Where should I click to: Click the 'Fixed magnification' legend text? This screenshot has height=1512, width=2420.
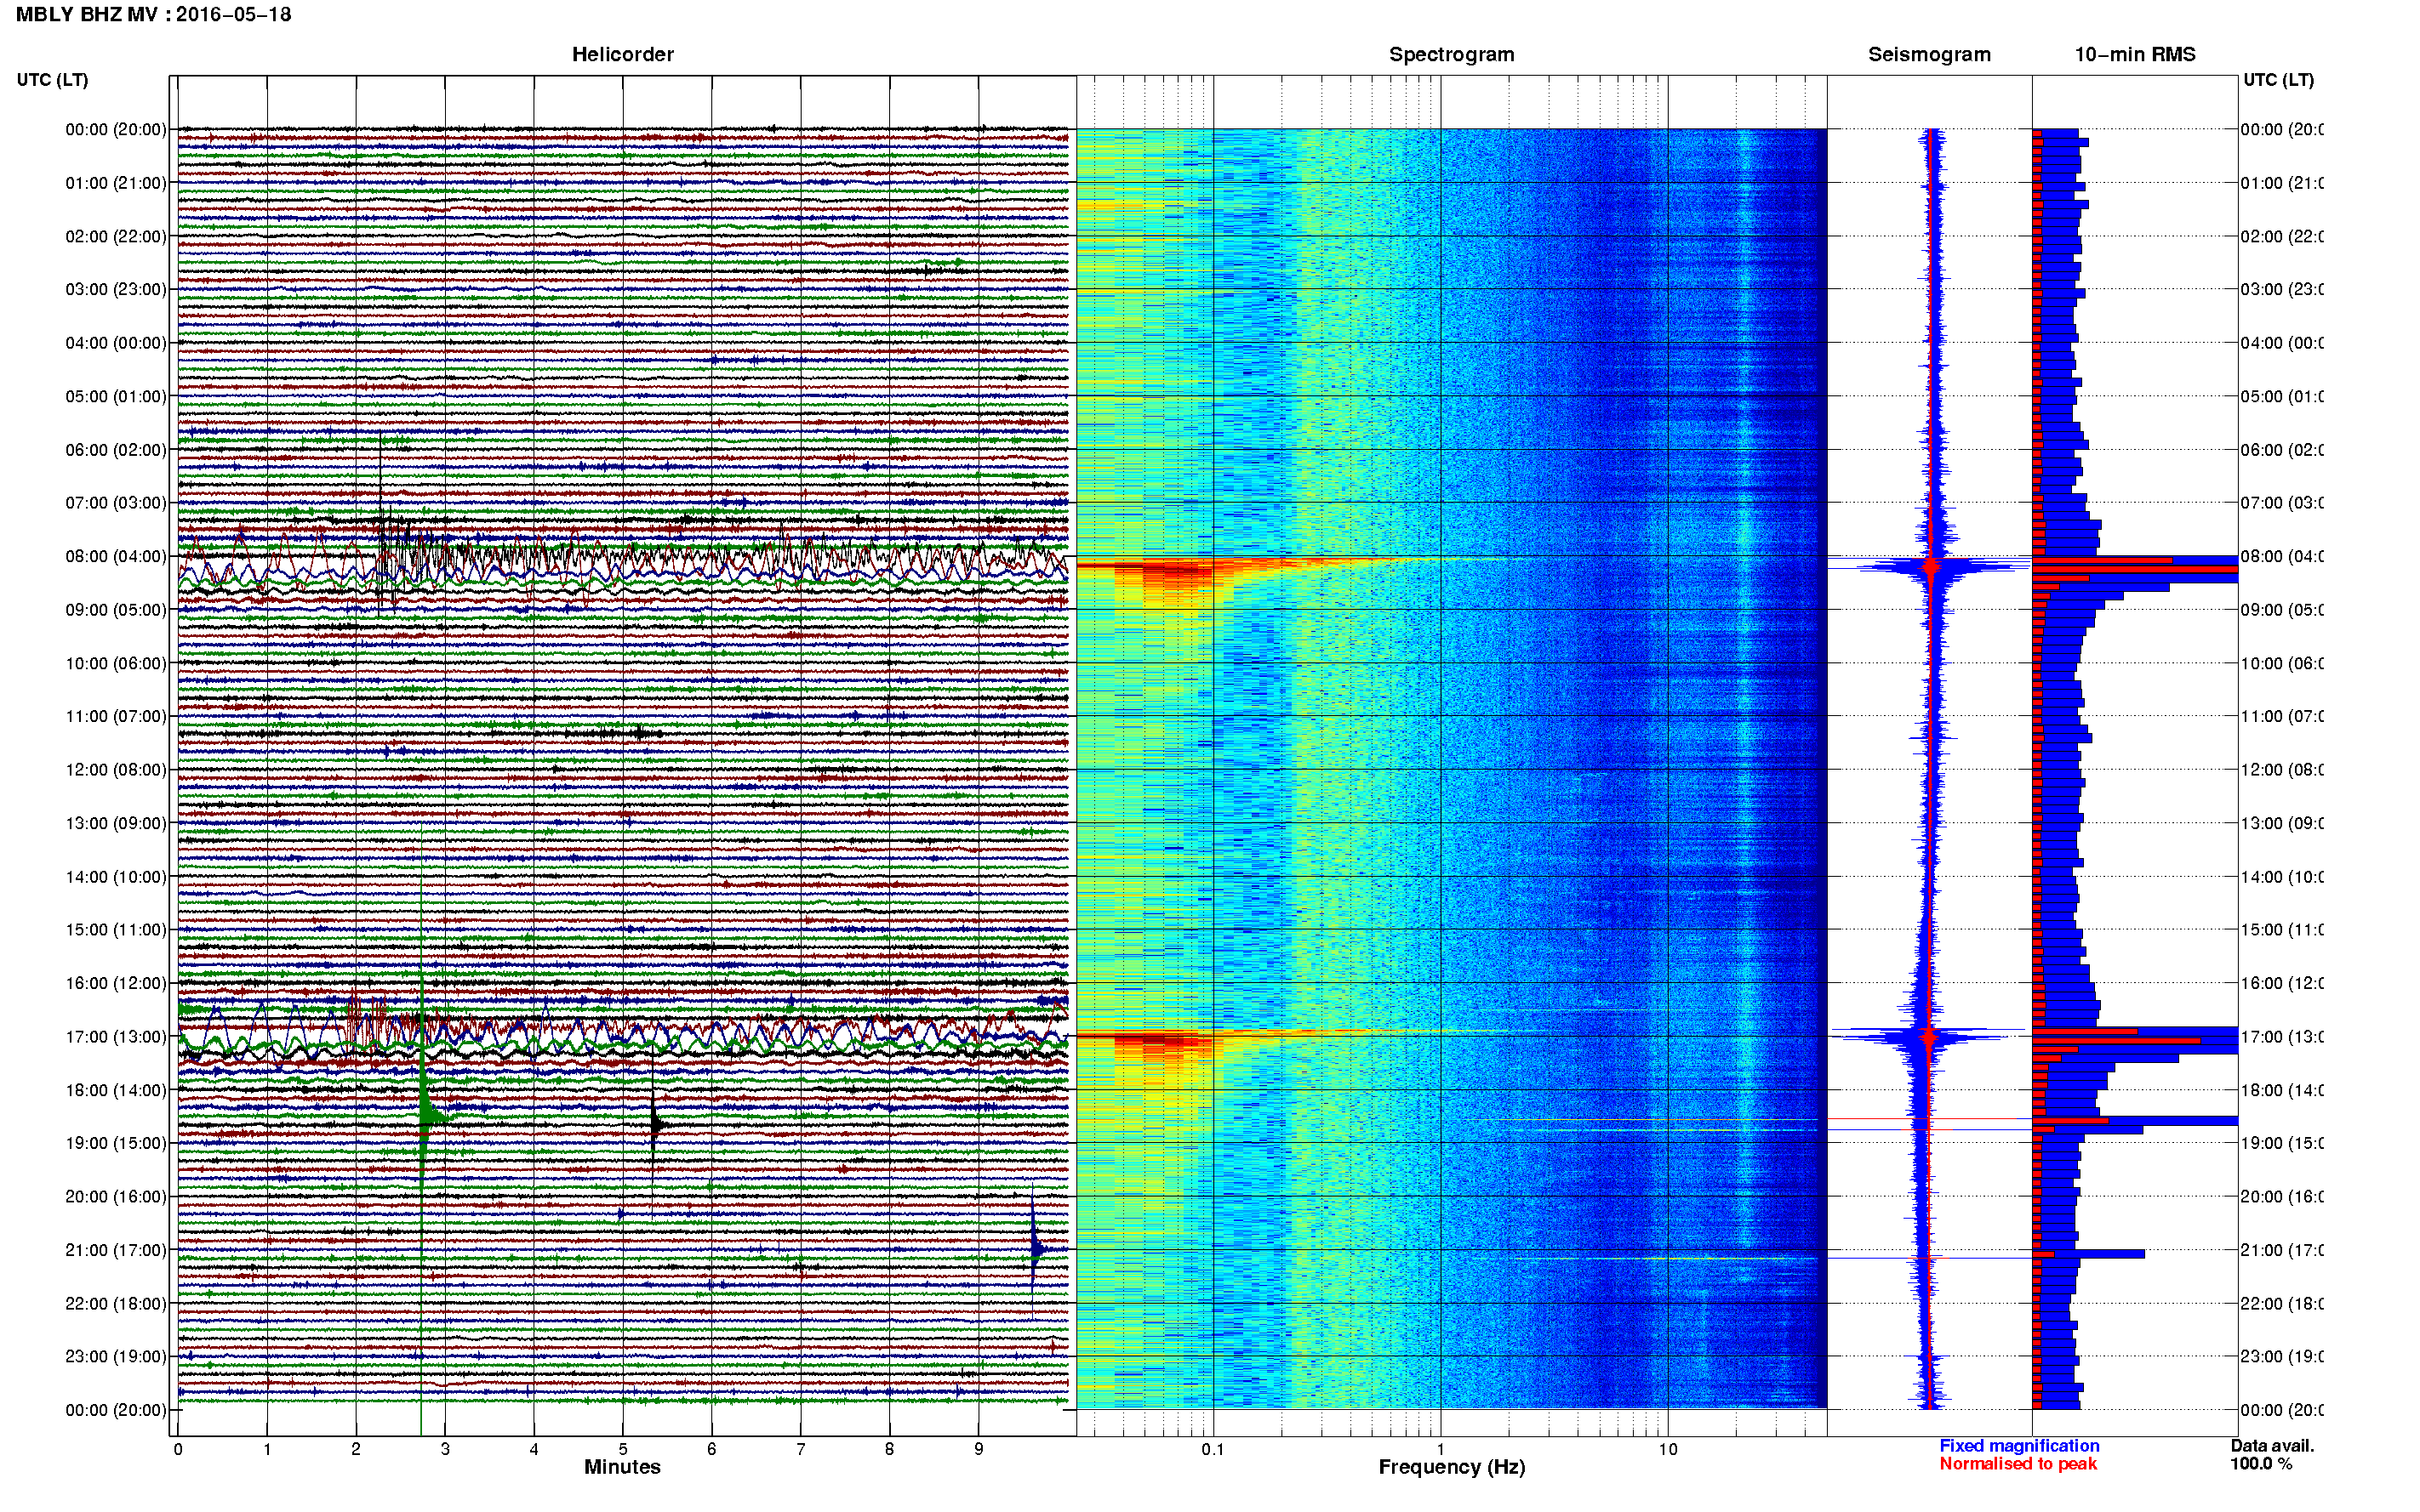2019,1446
